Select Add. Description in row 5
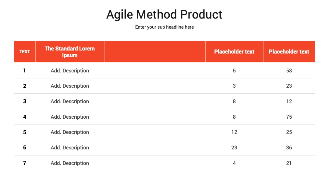329x185 pixels. [70, 132]
